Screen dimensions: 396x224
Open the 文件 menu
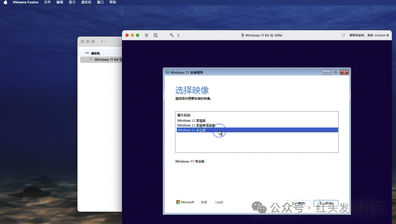[x=47, y=2]
